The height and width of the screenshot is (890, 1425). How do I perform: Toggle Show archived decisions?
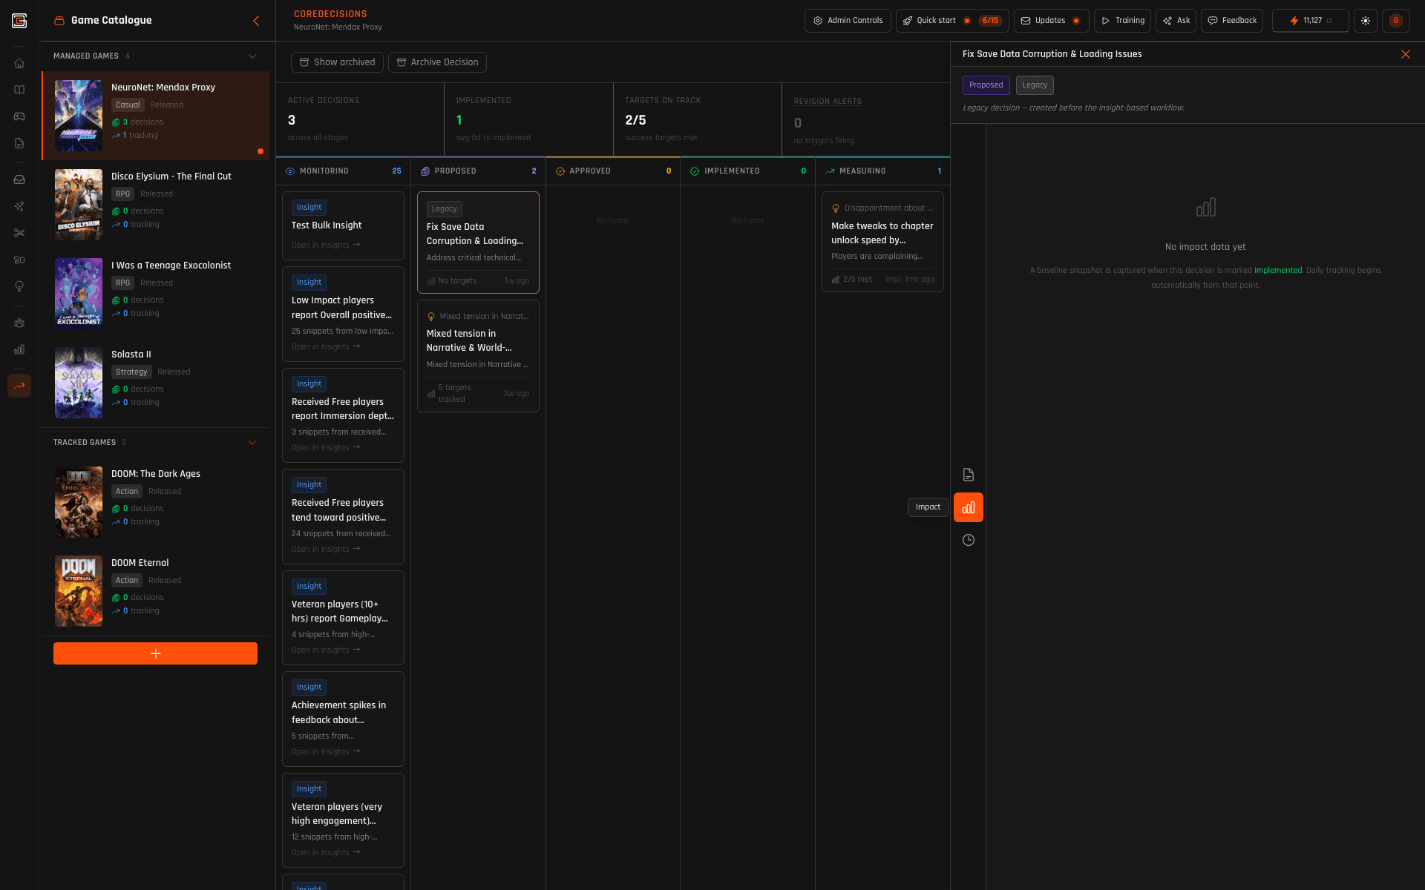337,62
